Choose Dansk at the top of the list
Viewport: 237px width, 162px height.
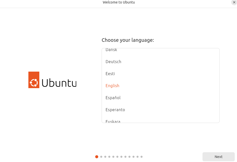point(160,50)
